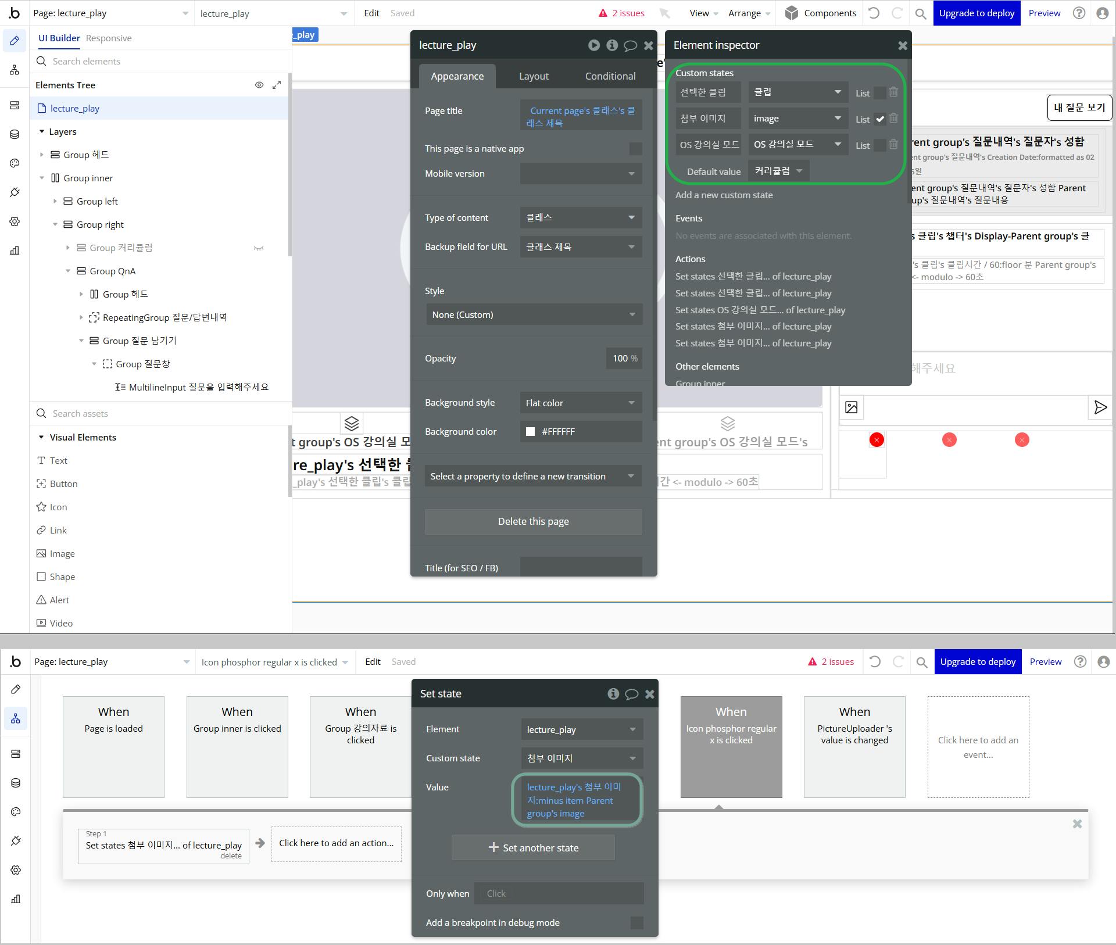Click the Styles palette icon in the sidebar
This screenshot has height=945, width=1116.
[15, 163]
